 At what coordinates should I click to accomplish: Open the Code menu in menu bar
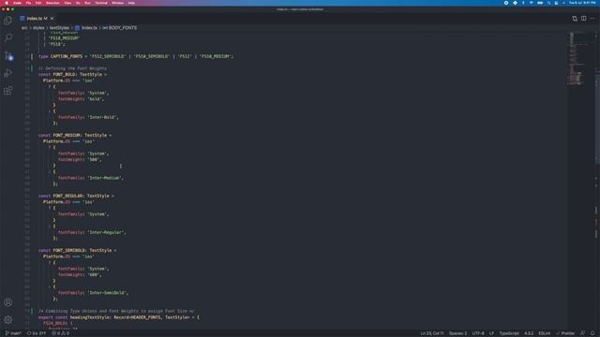[18, 3]
